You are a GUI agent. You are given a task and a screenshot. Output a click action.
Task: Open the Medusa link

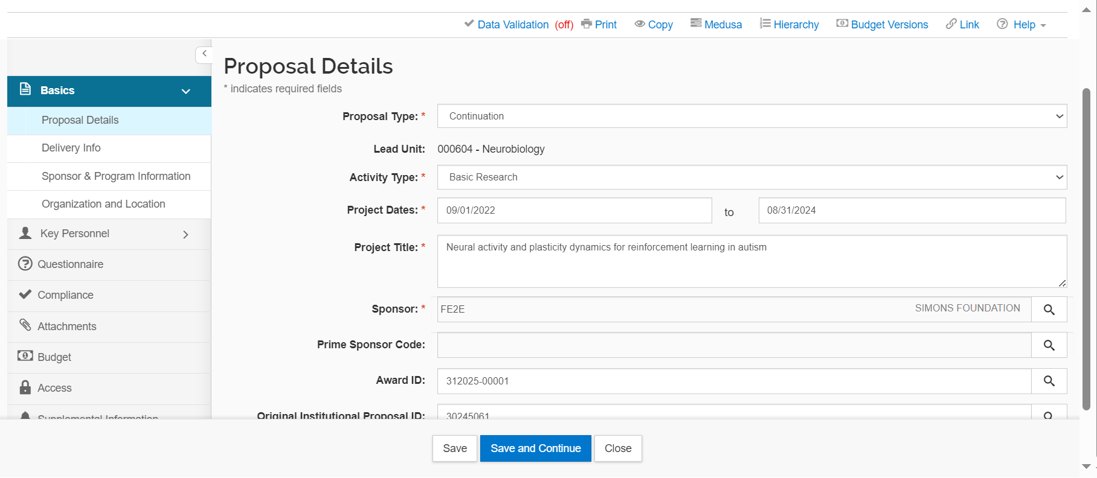click(723, 25)
